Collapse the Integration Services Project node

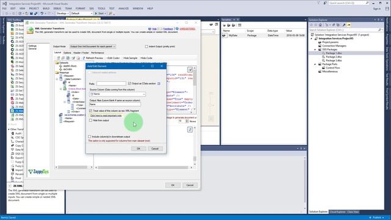click(x=312, y=38)
